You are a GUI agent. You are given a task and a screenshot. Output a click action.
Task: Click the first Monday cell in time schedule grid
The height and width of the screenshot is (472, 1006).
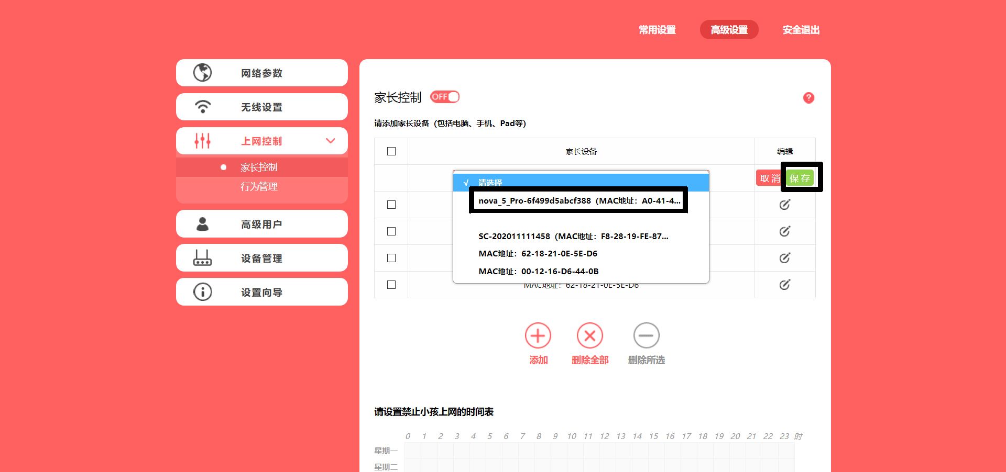(x=412, y=451)
